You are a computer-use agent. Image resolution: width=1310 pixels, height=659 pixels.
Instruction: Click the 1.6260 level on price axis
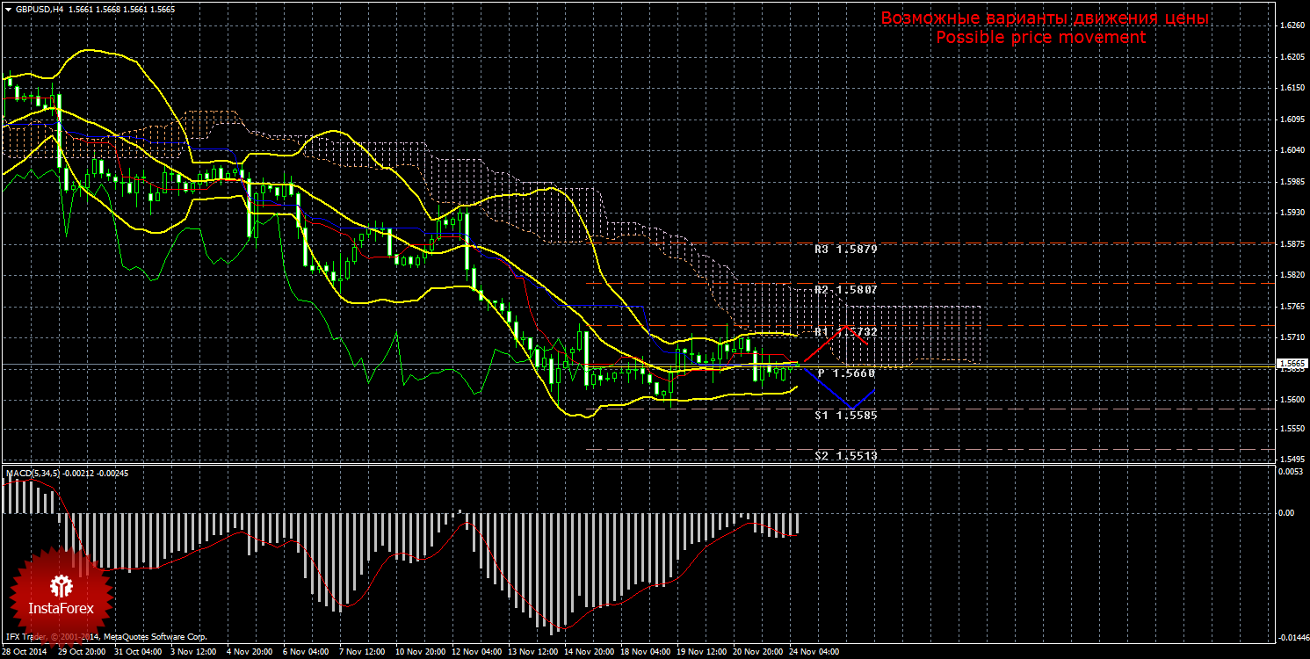(x=1291, y=25)
